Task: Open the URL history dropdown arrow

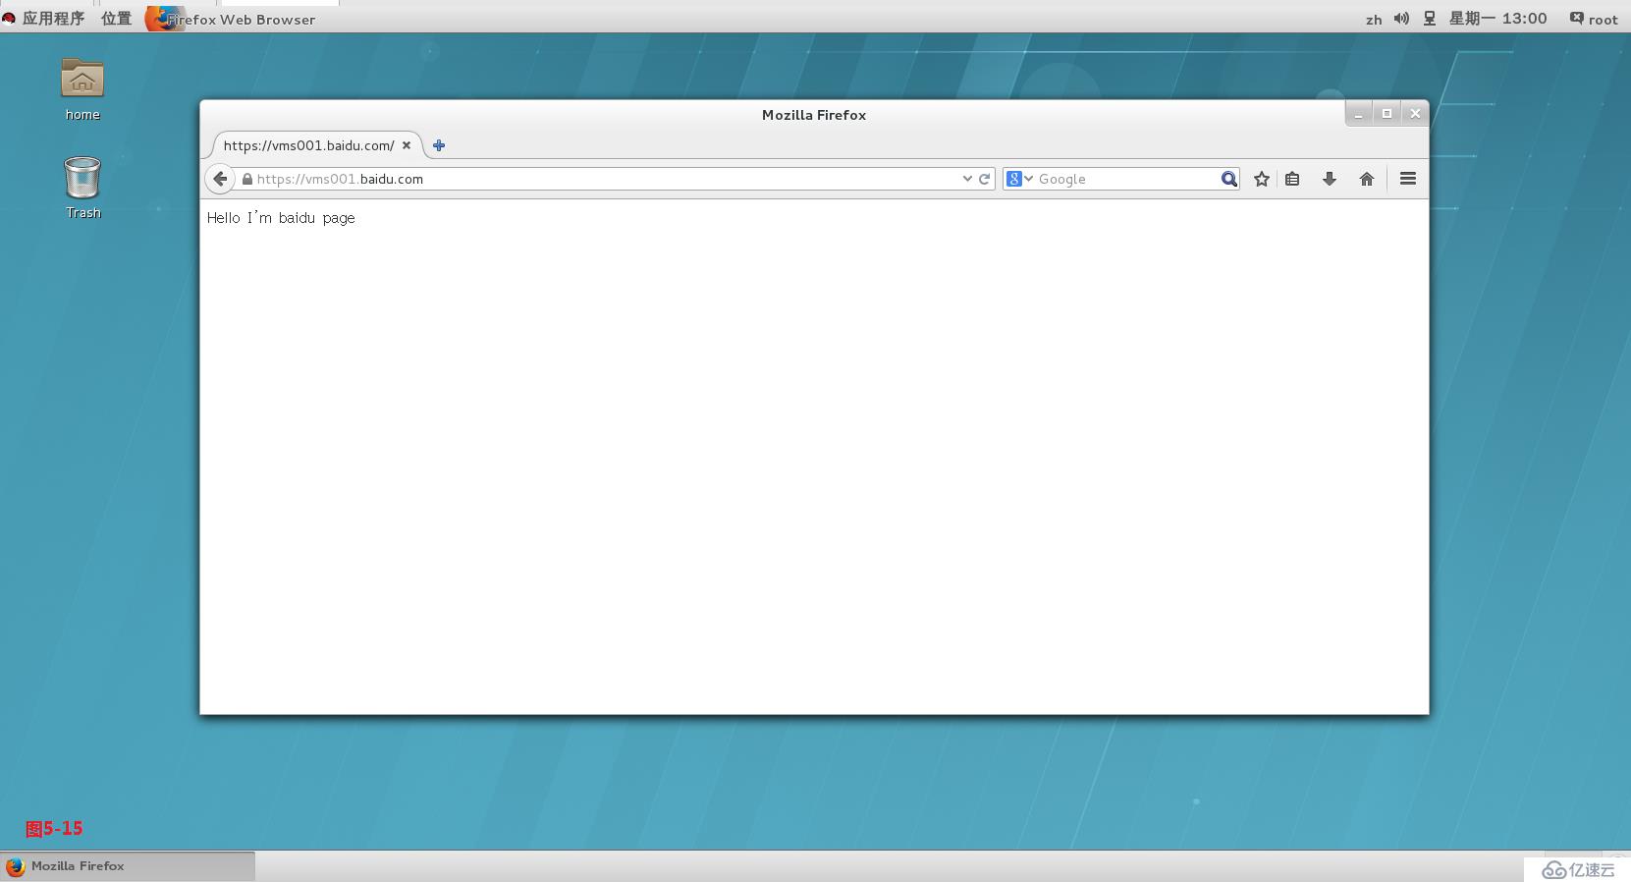Action: click(x=967, y=179)
